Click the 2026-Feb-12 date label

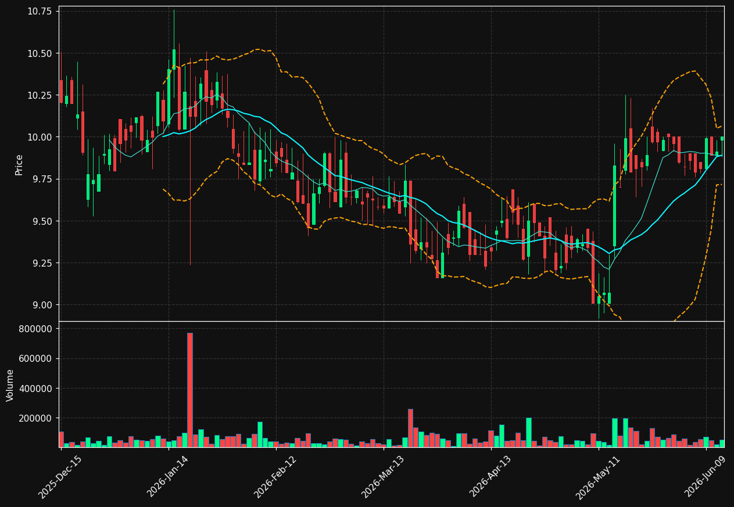coord(275,477)
